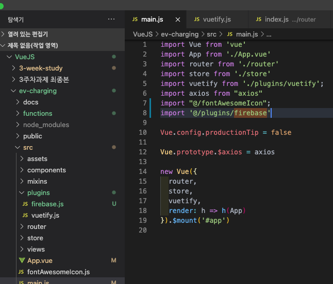Click line number 14 in the gutter
Screen dimensions: 333x284
point(143,171)
